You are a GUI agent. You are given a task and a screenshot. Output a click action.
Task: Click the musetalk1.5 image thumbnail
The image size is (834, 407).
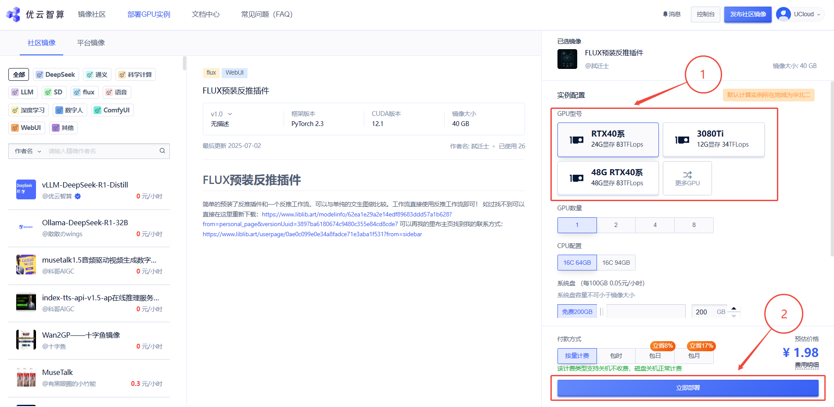pyautogui.click(x=26, y=264)
